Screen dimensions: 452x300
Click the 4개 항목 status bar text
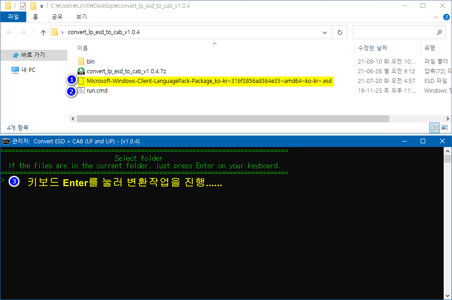coord(18,128)
